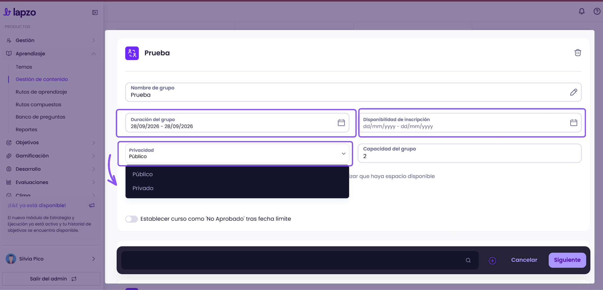Collapse the Aprendizaje section

point(51,54)
